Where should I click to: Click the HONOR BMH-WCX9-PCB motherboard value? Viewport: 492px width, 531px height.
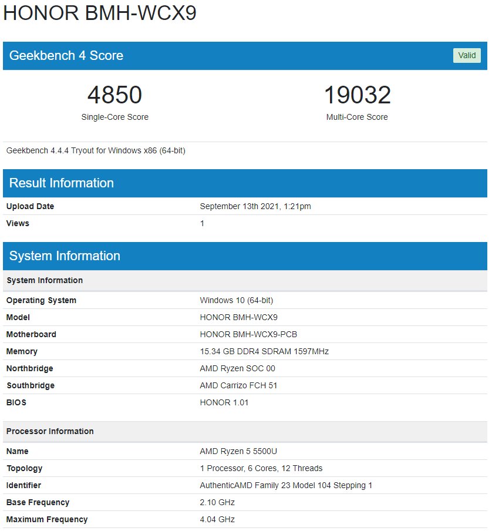pyautogui.click(x=248, y=334)
